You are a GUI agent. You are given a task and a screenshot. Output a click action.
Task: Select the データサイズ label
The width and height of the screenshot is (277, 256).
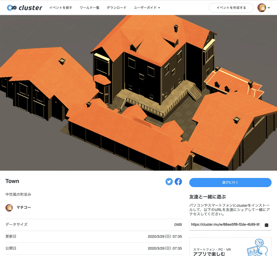(x=16, y=225)
